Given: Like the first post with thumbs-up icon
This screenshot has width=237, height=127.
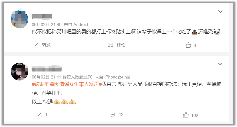Looking at the screenshot, I should click(188, 45).
